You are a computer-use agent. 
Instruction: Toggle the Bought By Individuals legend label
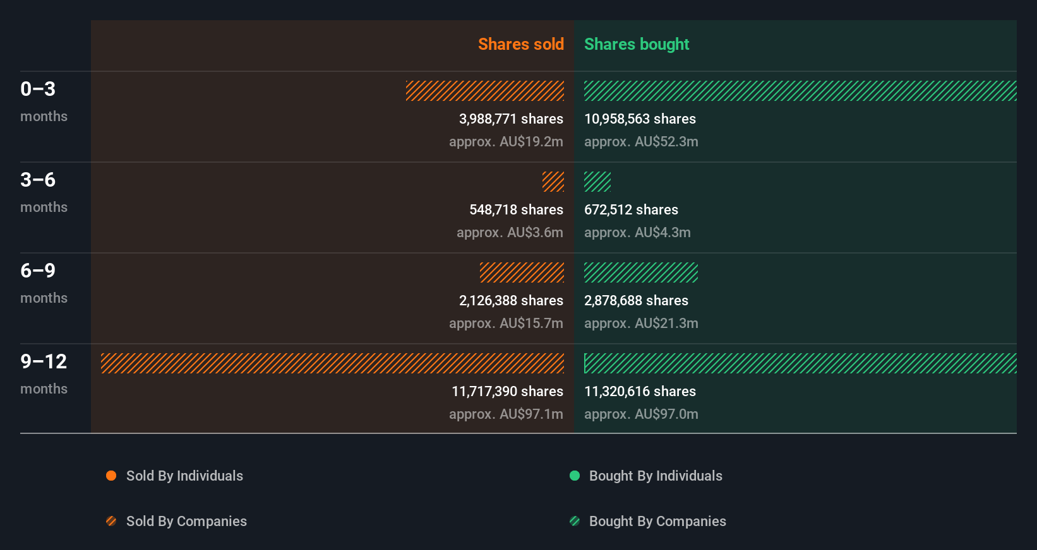pyautogui.click(x=656, y=476)
